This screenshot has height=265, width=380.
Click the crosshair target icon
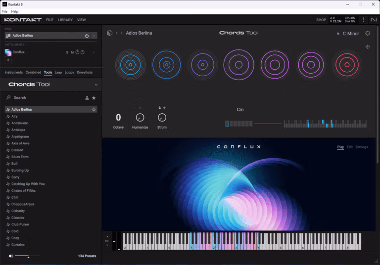(368, 47)
